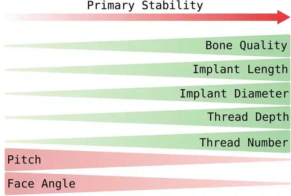Screen dimensions: 291x196
Task: Select the "Bone Quality" label
Action: pyautogui.click(x=246, y=45)
